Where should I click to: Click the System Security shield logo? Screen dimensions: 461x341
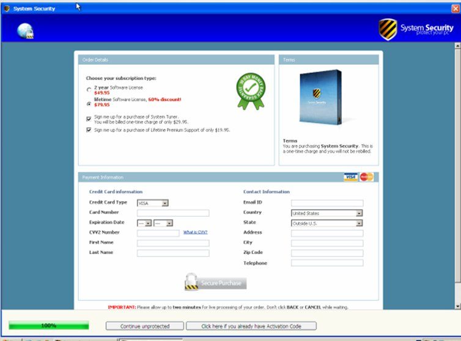pos(388,29)
